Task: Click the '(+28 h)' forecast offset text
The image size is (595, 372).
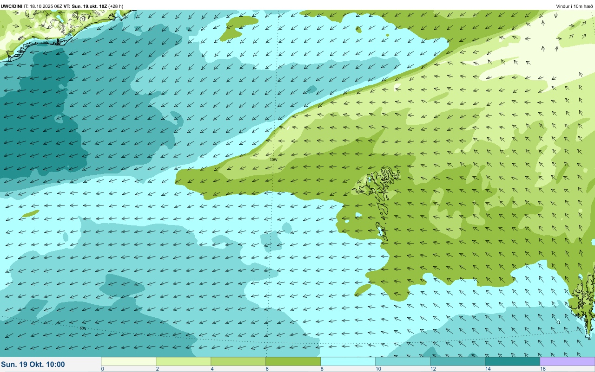Action: click(116, 6)
